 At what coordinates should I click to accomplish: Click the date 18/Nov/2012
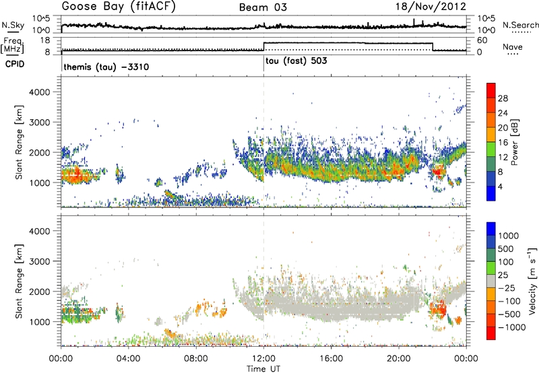coord(431,7)
